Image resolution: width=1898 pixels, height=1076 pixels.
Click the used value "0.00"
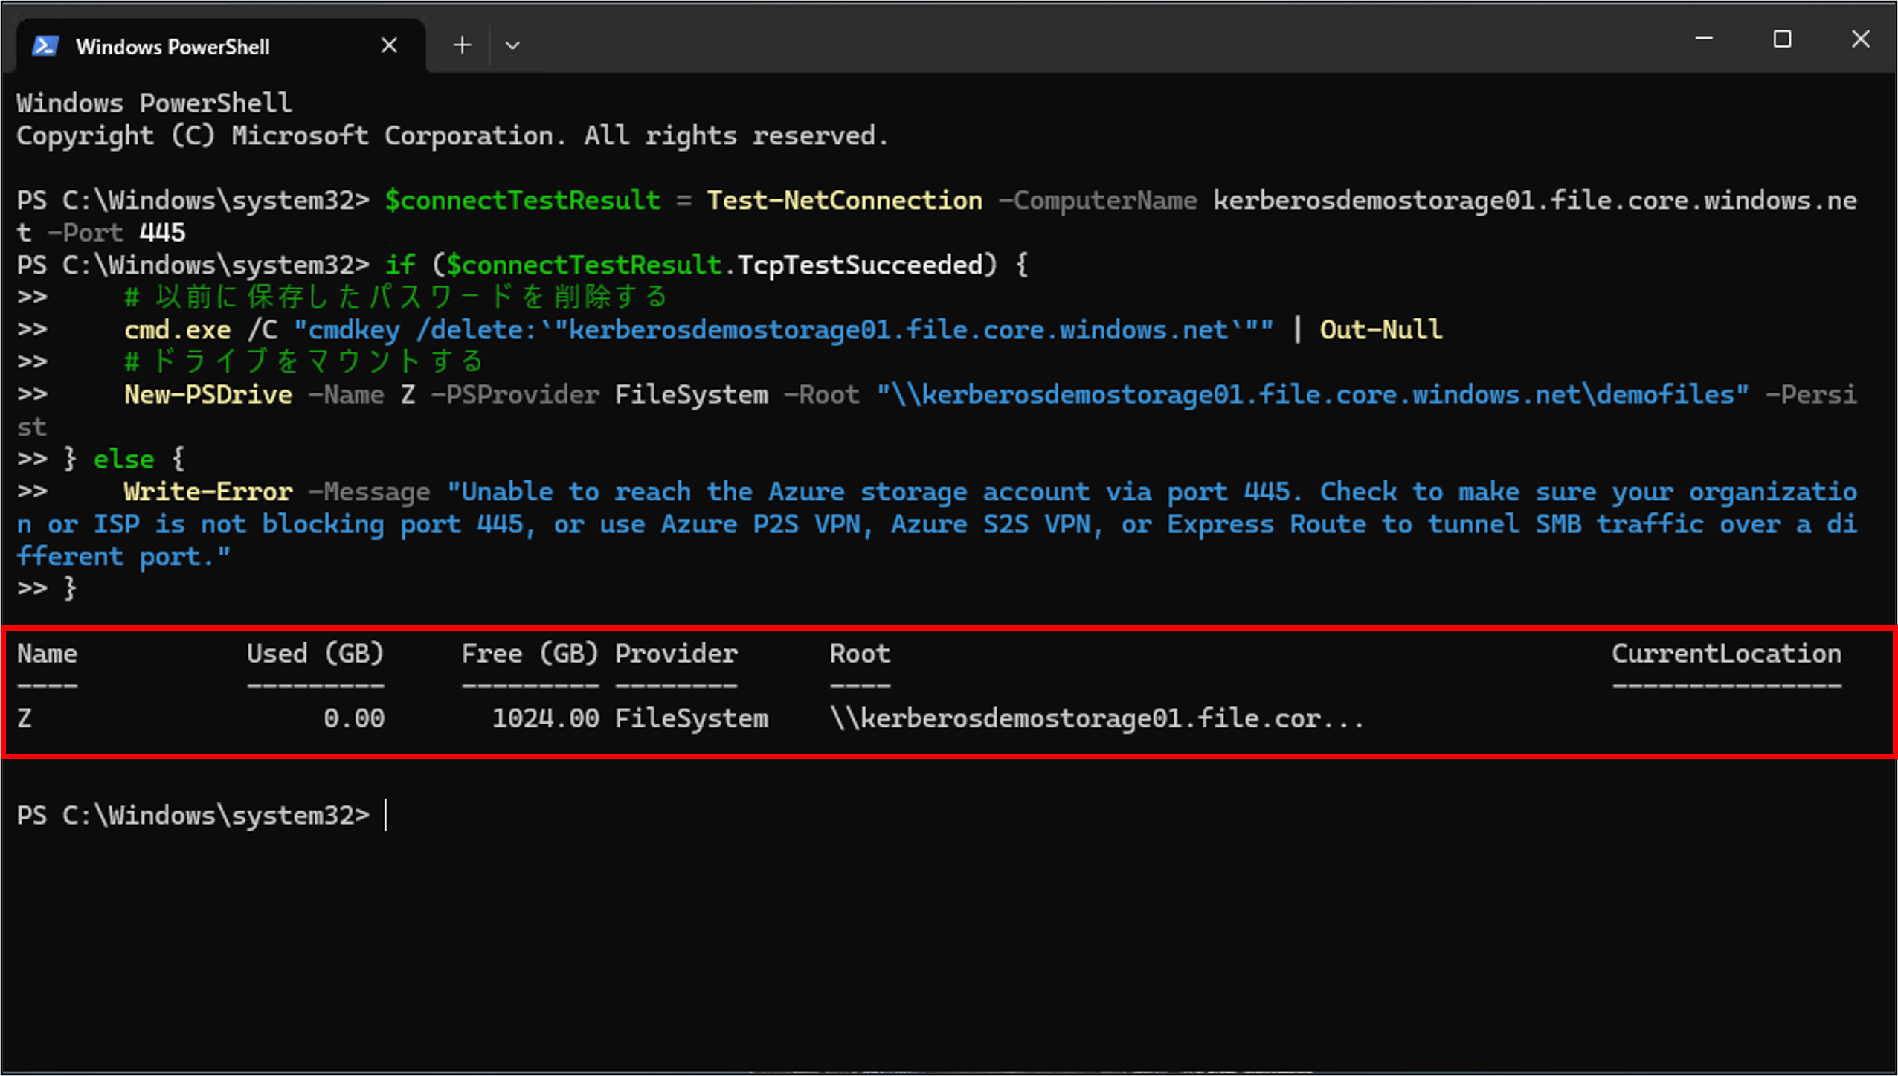(x=354, y=718)
